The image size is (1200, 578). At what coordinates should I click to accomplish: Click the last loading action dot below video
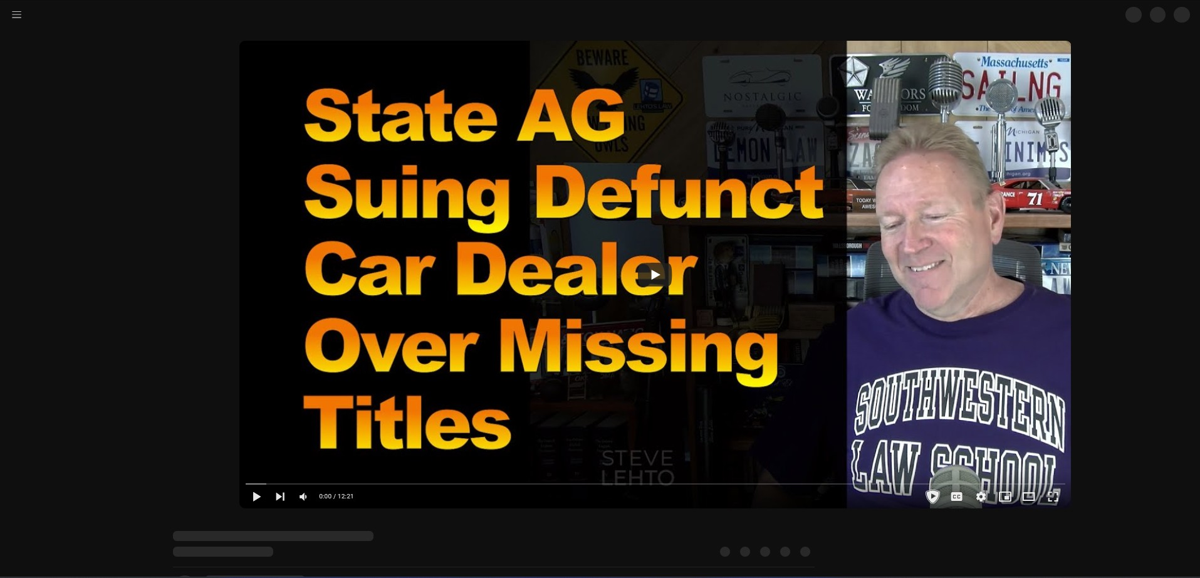click(805, 552)
